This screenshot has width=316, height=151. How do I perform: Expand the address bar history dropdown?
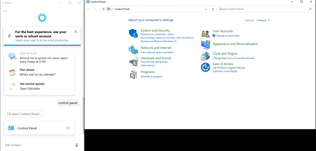(206, 9)
